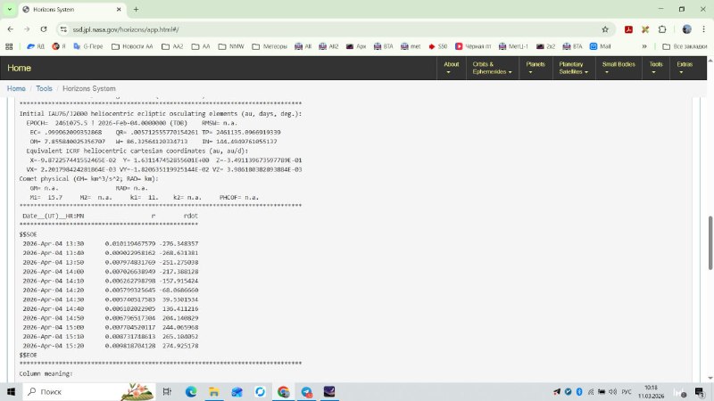The image size is (714, 401).
Task: Expand the Tools navigation menu
Action: (x=656, y=68)
